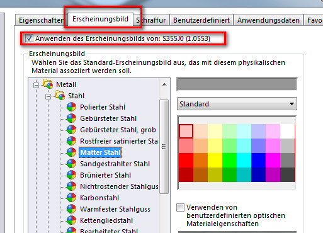Switch to the Anwendungsdaten tab

point(268,20)
